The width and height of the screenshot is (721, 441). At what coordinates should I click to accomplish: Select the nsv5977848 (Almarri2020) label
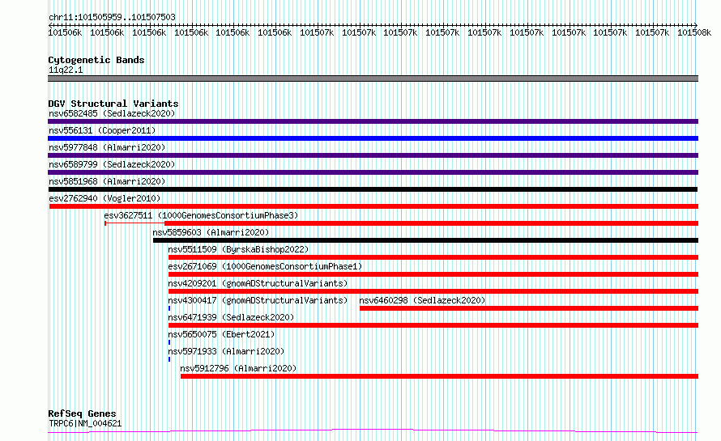(x=107, y=147)
